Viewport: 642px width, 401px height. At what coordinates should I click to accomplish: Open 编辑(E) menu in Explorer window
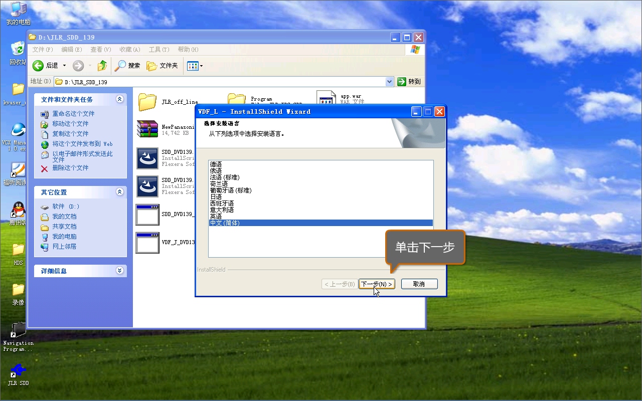72,50
